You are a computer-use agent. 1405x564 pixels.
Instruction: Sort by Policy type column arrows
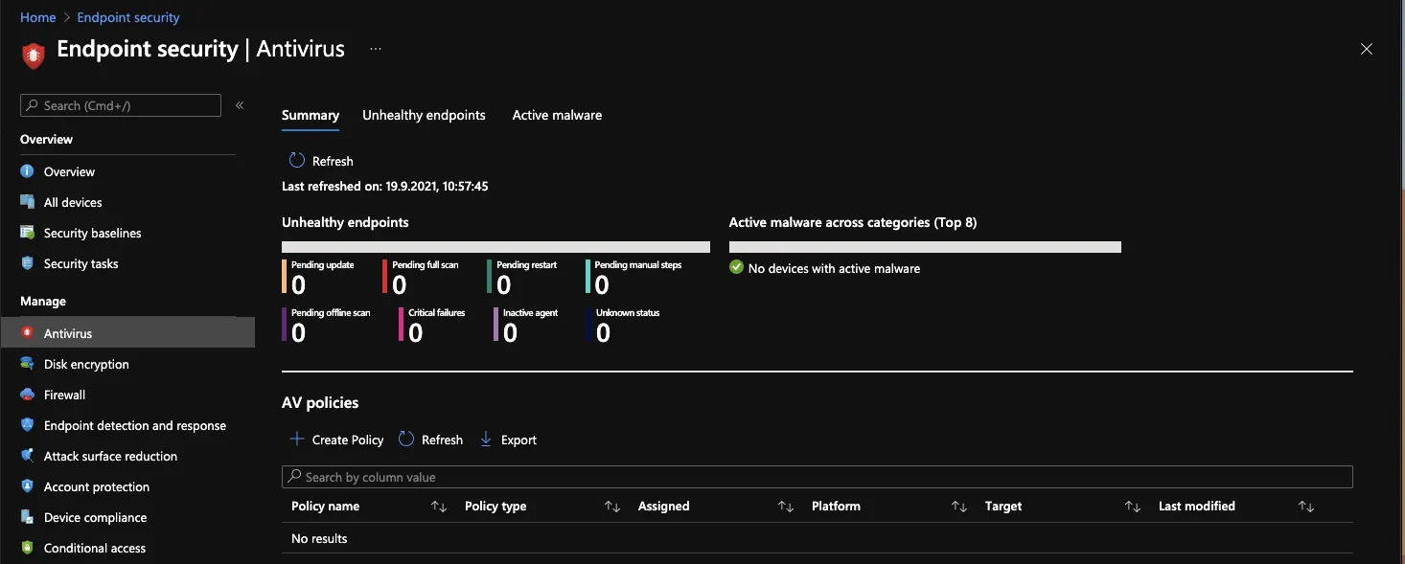(x=612, y=507)
